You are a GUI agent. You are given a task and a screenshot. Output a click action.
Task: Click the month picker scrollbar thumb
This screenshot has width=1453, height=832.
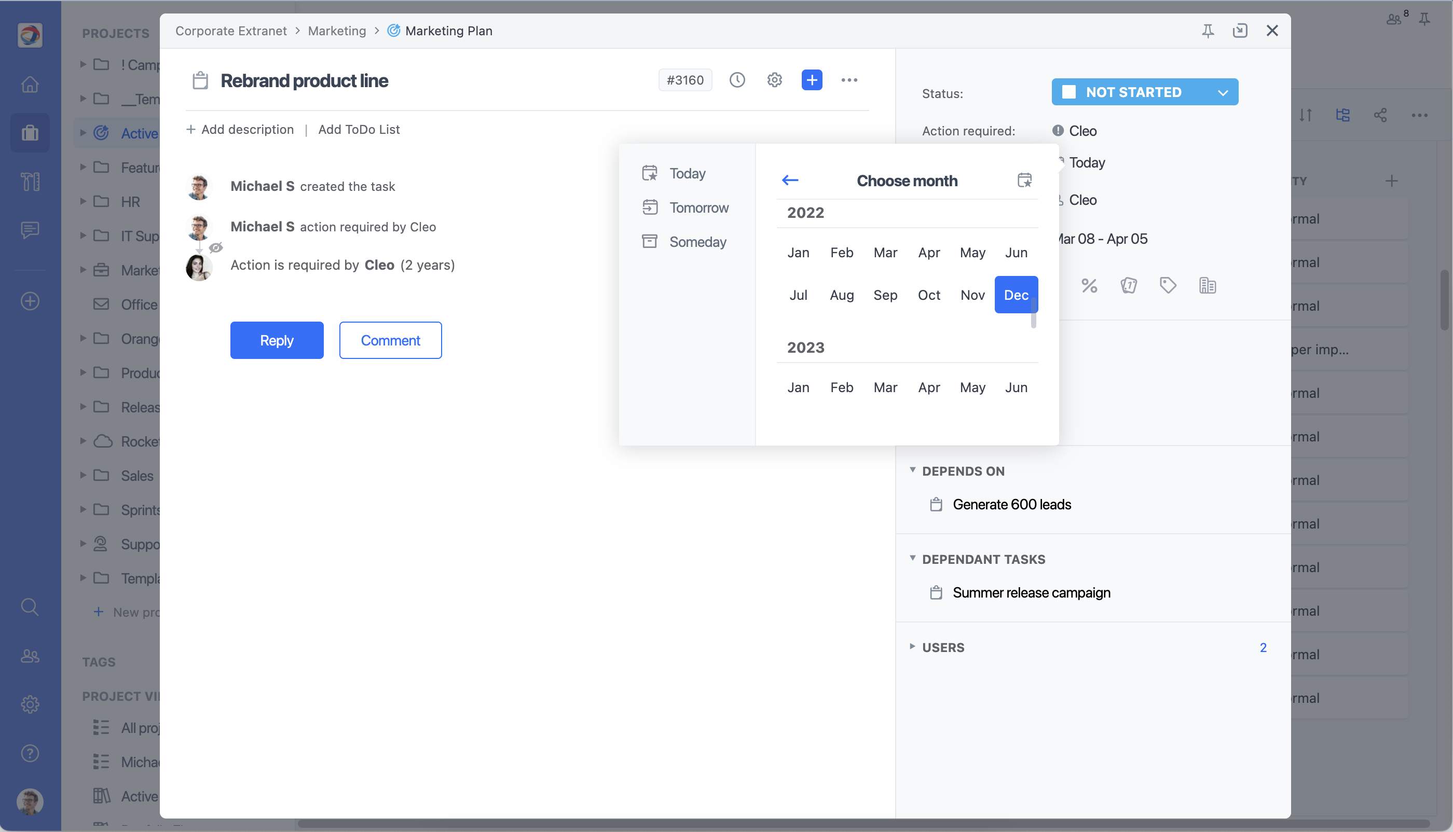pos(1034,313)
